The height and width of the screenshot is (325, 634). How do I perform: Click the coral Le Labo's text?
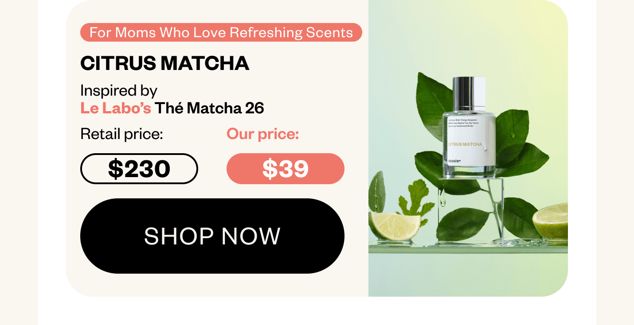click(116, 108)
